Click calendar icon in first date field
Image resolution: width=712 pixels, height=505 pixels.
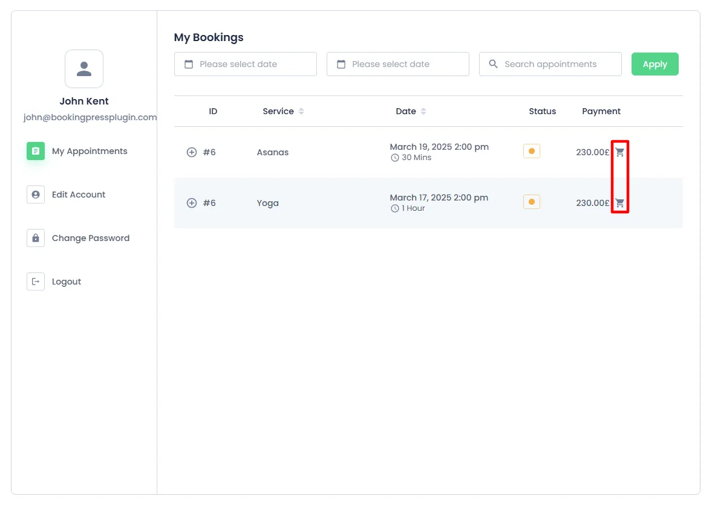tap(189, 64)
